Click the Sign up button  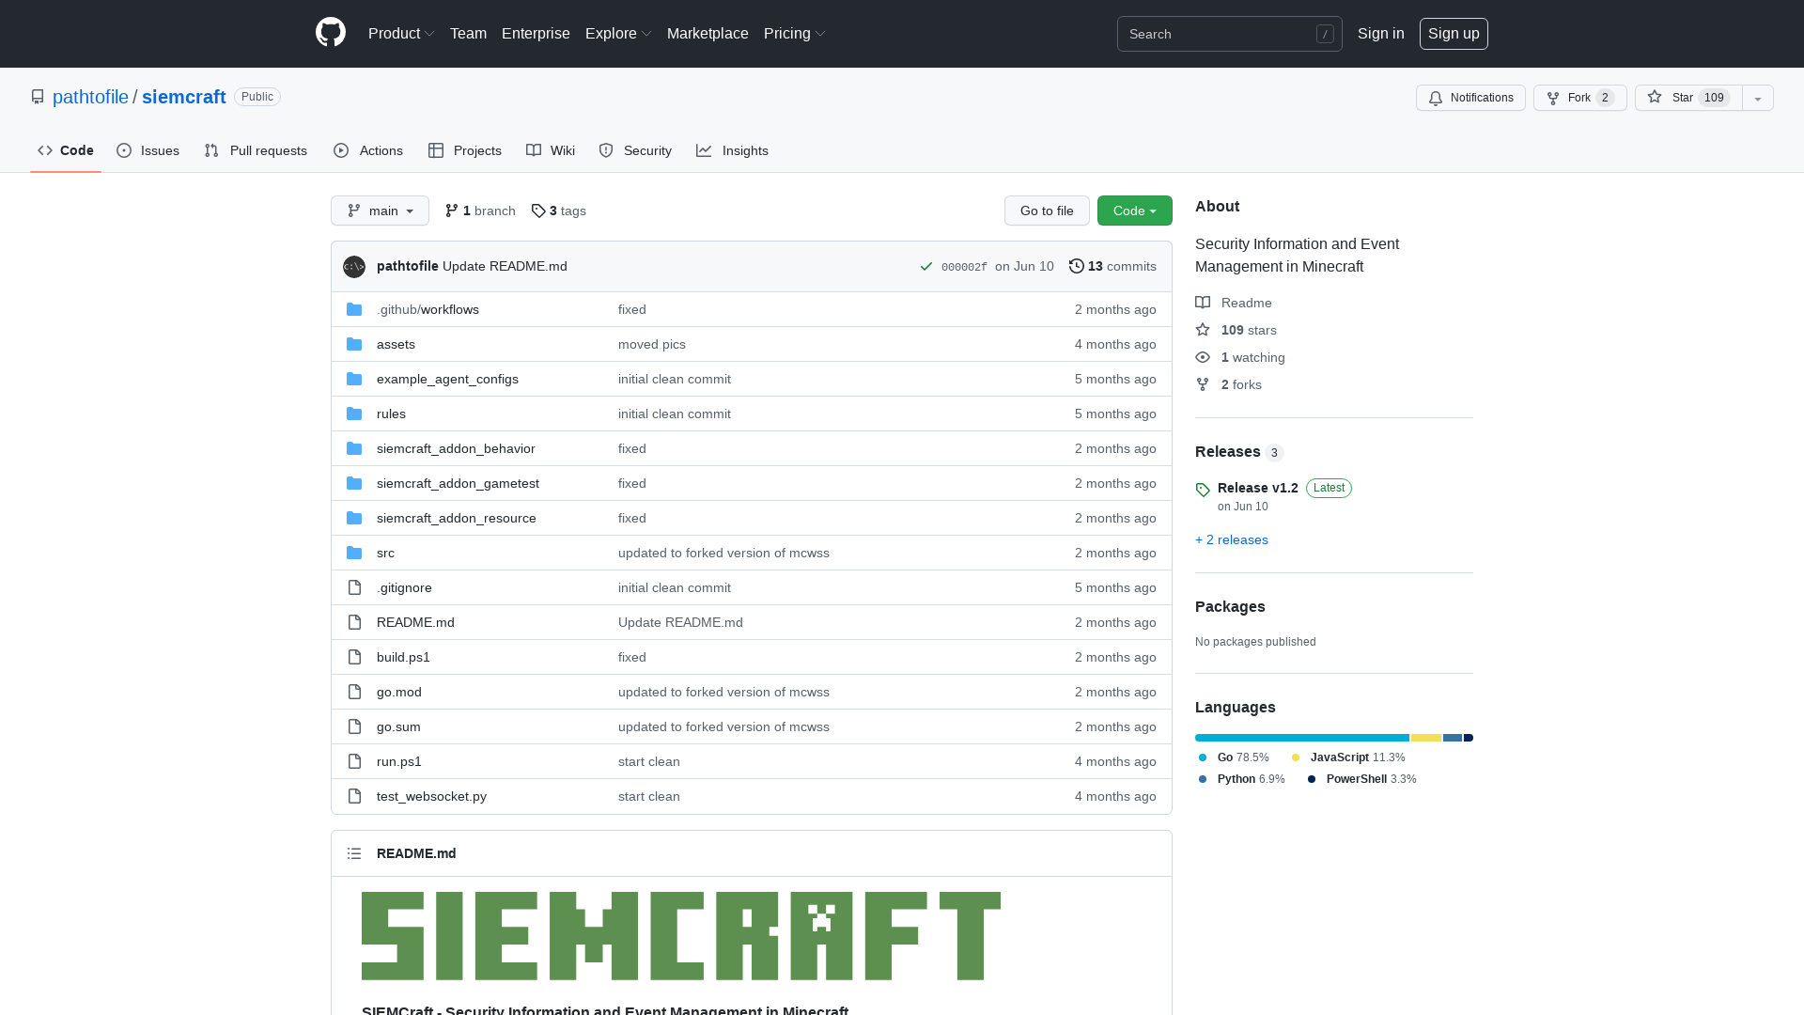pyautogui.click(x=1454, y=33)
